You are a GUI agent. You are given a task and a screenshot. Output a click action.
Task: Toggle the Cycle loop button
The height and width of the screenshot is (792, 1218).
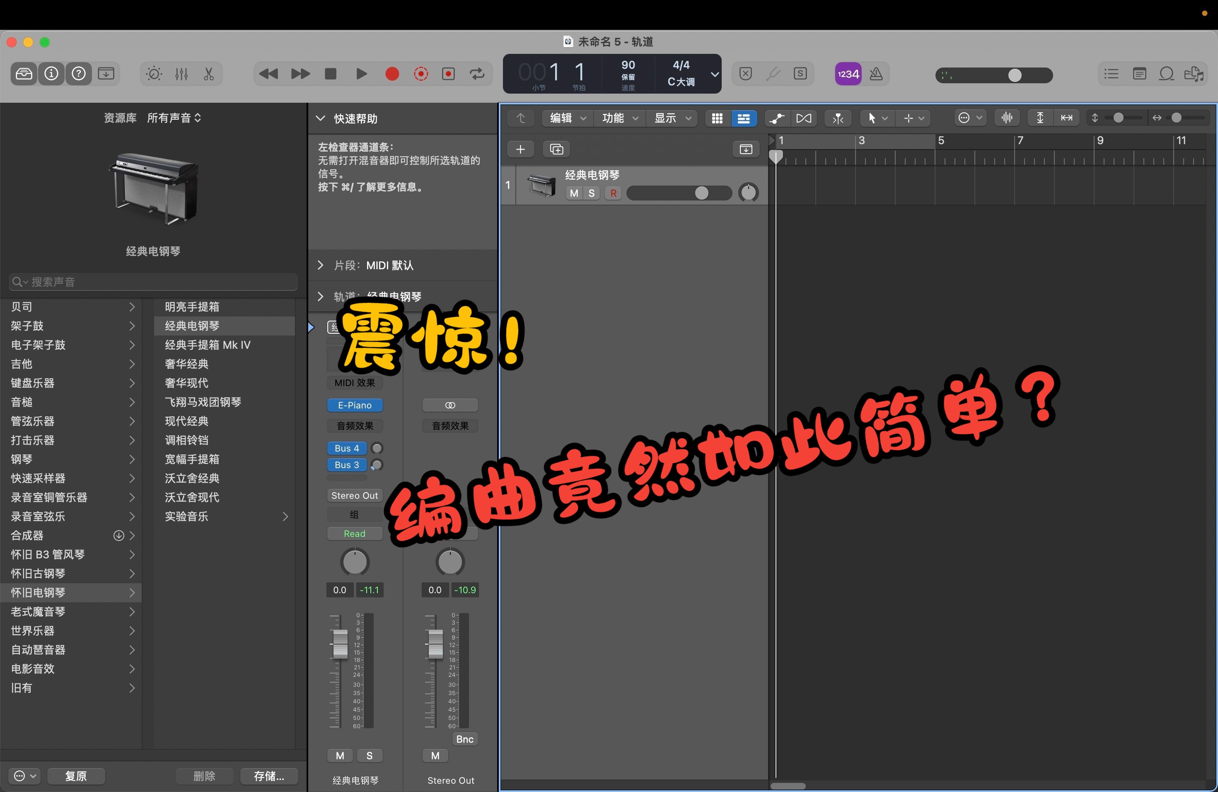477,74
